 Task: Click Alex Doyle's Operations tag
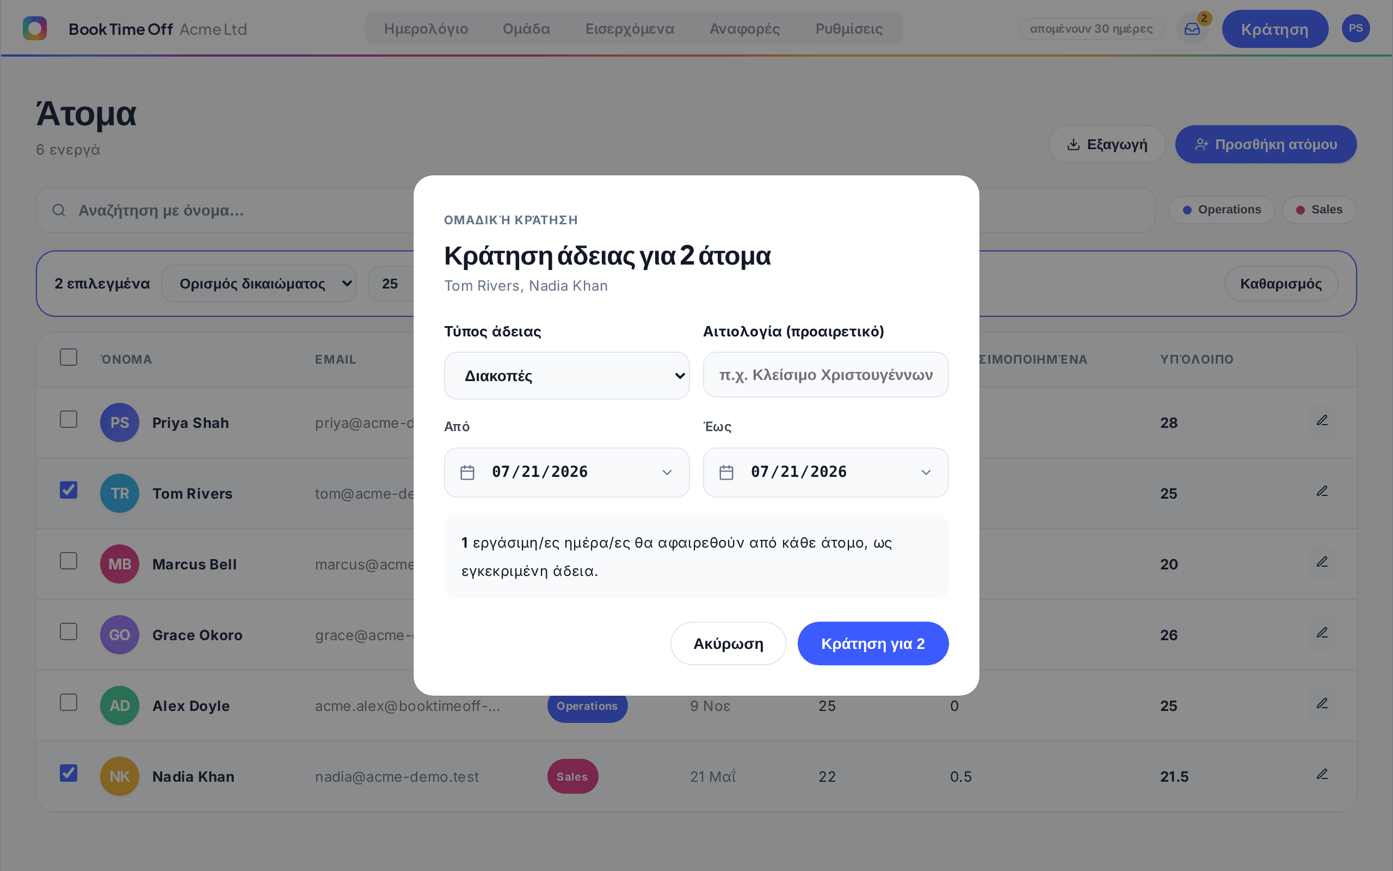click(x=587, y=706)
